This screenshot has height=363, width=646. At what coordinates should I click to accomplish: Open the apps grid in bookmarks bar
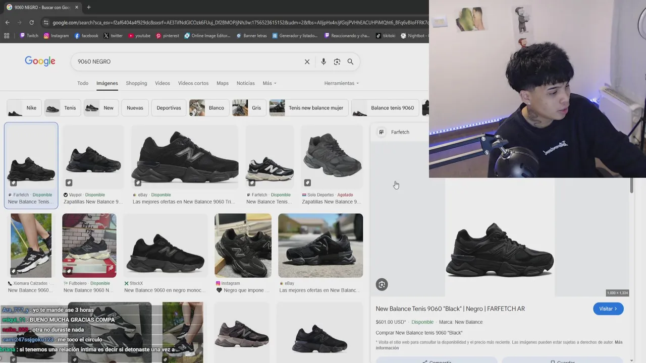click(7, 36)
